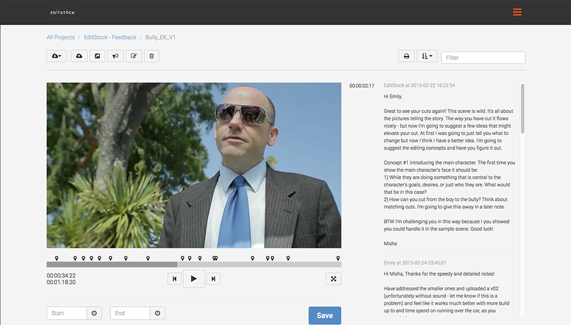Print the comments with printer icon
Image resolution: width=571 pixels, height=325 pixels.
pyautogui.click(x=407, y=56)
